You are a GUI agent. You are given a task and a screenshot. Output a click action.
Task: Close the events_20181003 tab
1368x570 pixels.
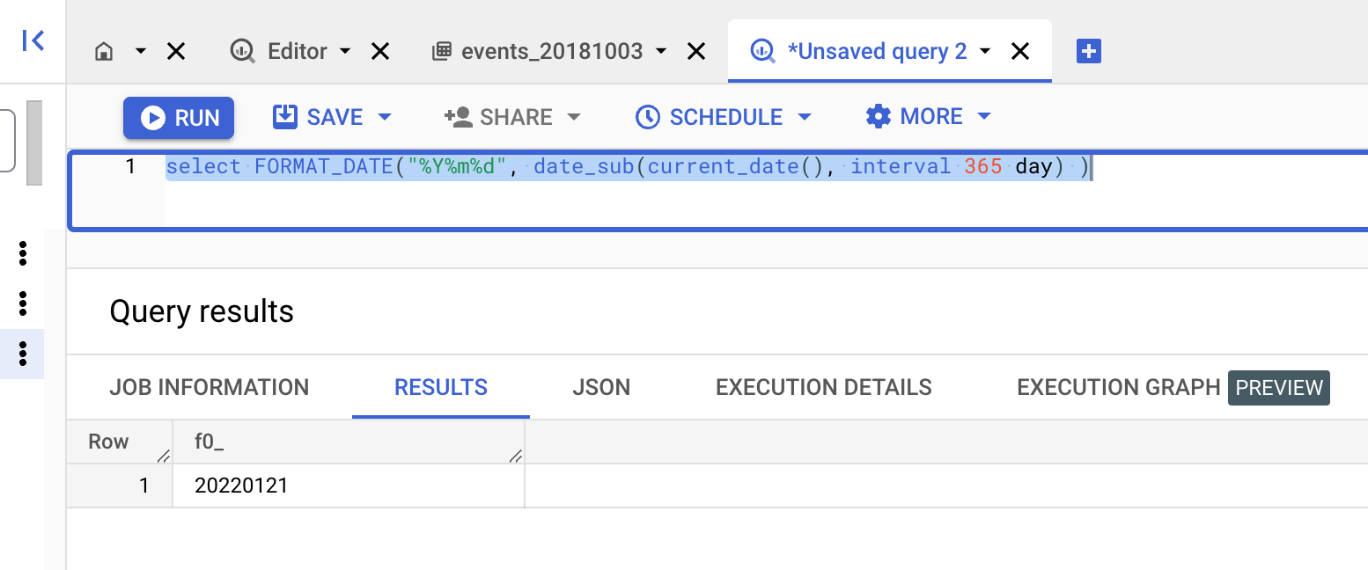point(695,52)
